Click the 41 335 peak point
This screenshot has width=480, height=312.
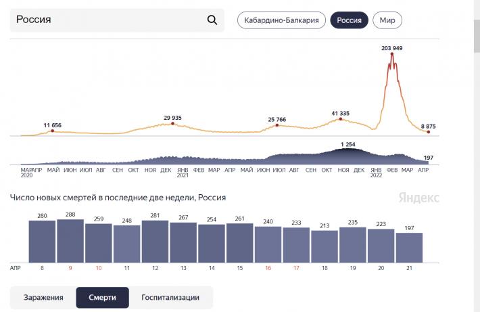click(x=340, y=119)
